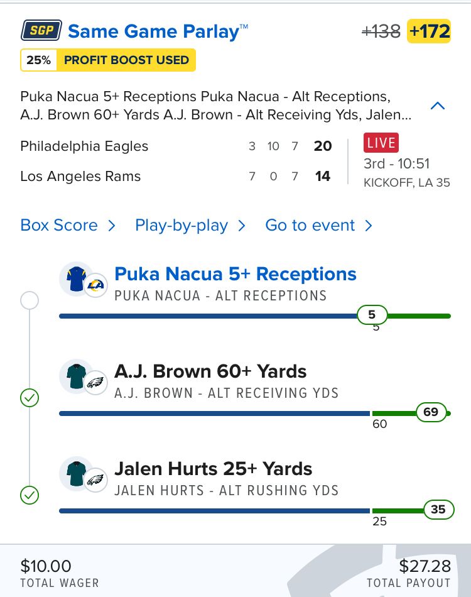This screenshot has width=471, height=597.
Task: Click the empty status circle for Puka Nacua leg
Action: tap(30, 300)
